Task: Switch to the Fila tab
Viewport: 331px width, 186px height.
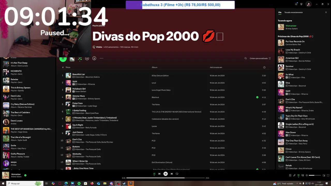Action: [280, 12]
